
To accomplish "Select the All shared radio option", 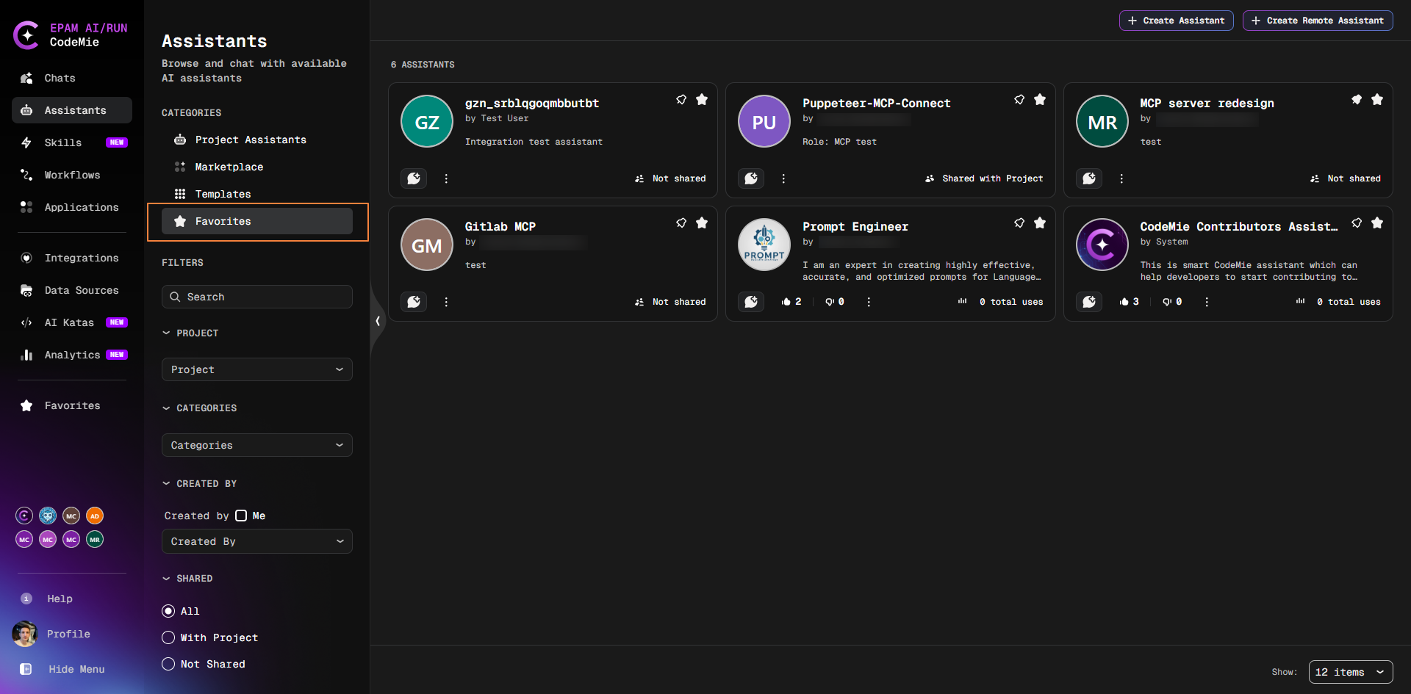I will pyautogui.click(x=168, y=611).
